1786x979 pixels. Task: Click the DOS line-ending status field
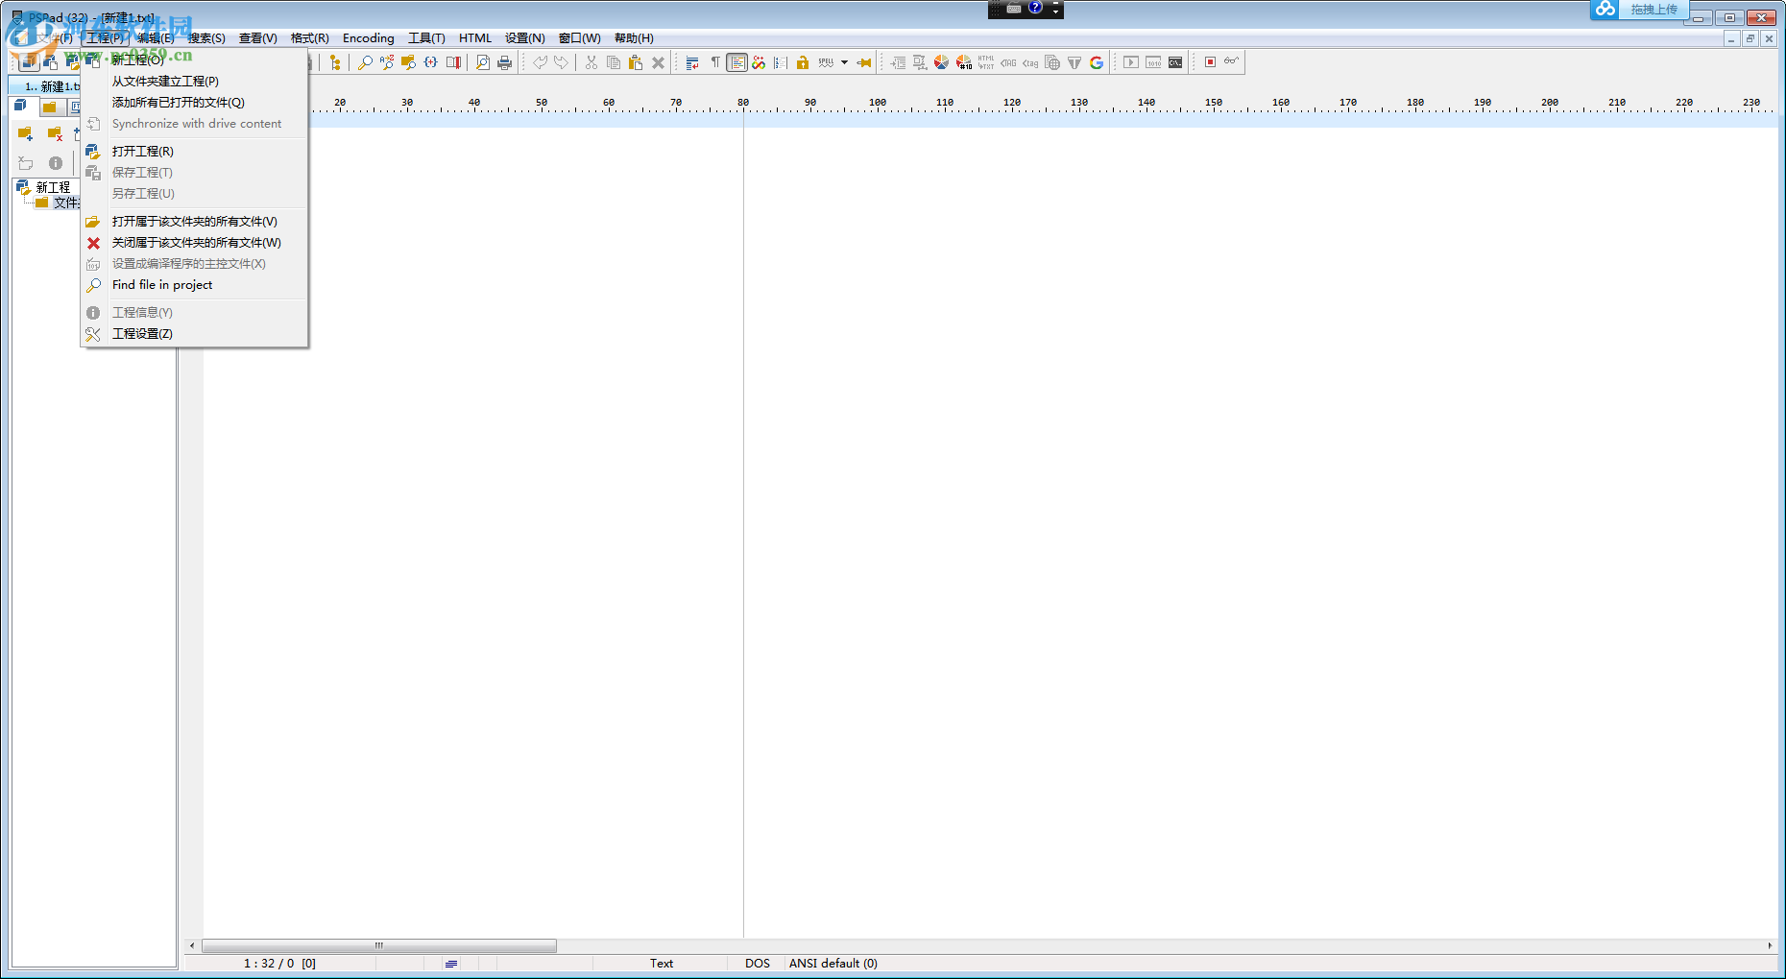tap(758, 964)
